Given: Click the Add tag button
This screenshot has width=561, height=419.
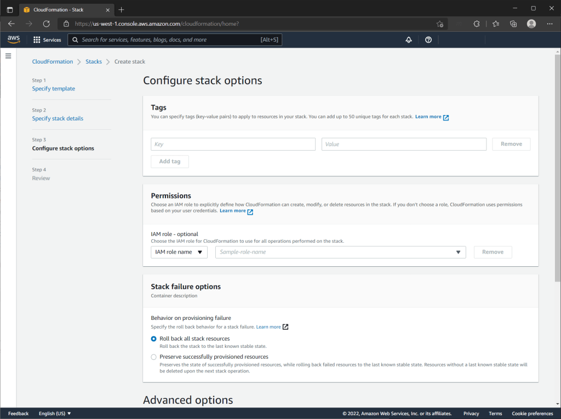Looking at the screenshot, I should [170, 162].
